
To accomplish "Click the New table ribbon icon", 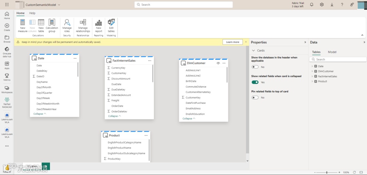I will [x=41, y=26].
